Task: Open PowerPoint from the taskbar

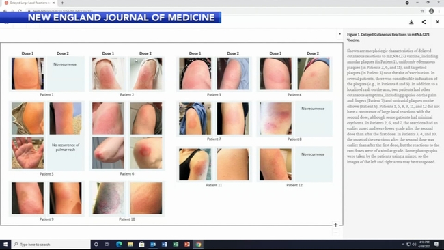Action: (x=187, y=244)
